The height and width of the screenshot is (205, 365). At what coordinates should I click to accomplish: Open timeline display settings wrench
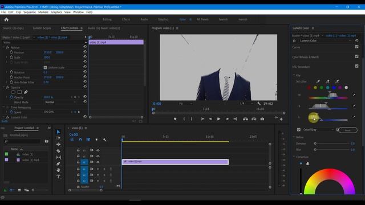104,140
